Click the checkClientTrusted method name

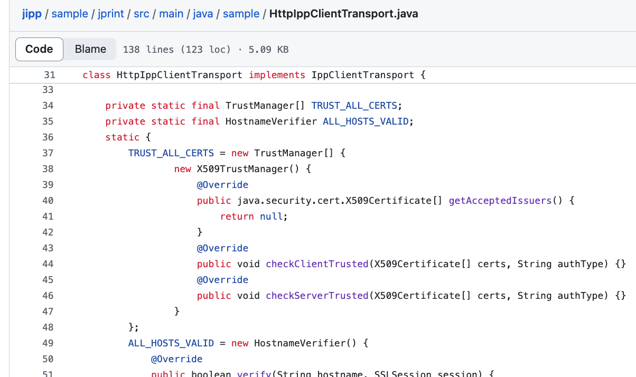click(317, 264)
